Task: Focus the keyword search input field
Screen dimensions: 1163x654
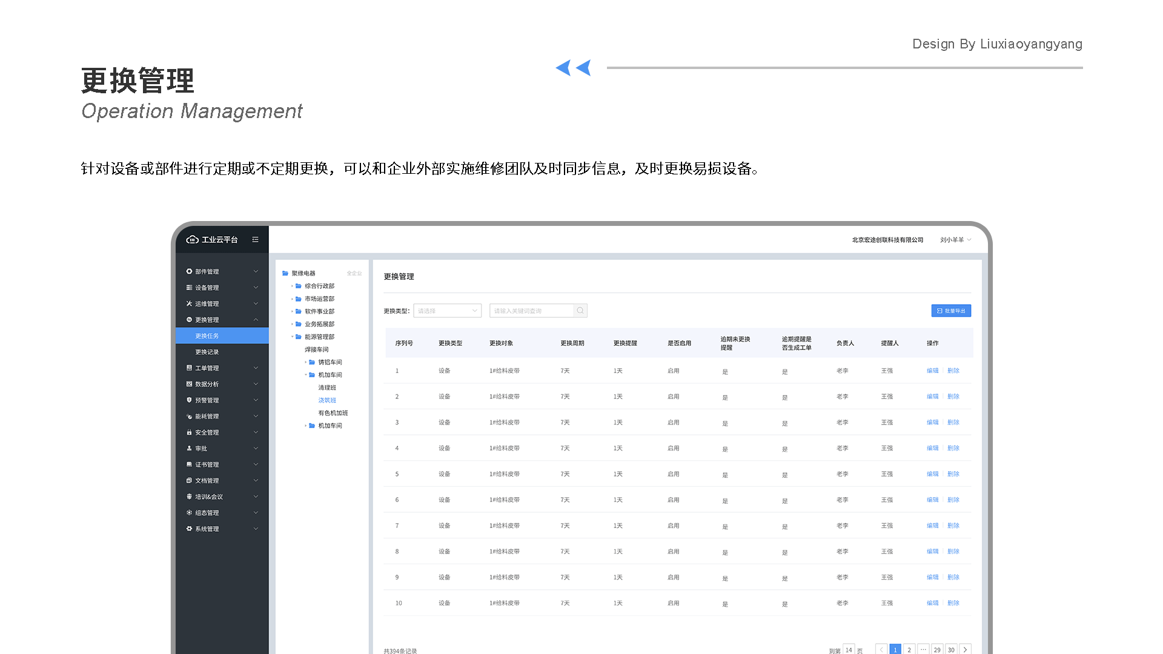Action: (x=532, y=311)
